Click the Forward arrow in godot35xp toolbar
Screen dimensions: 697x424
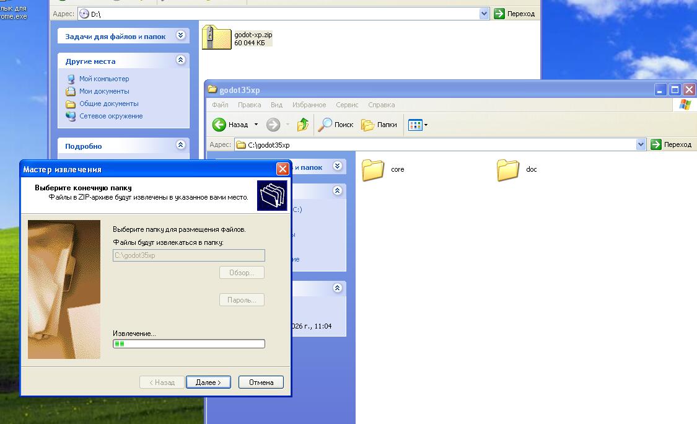[x=273, y=125]
